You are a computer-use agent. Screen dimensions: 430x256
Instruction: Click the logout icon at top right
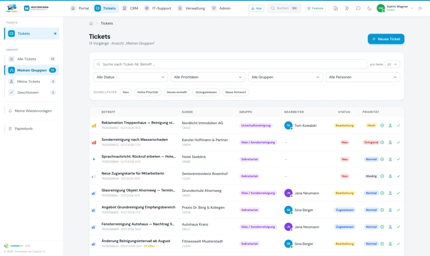click(x=420, y=8)
